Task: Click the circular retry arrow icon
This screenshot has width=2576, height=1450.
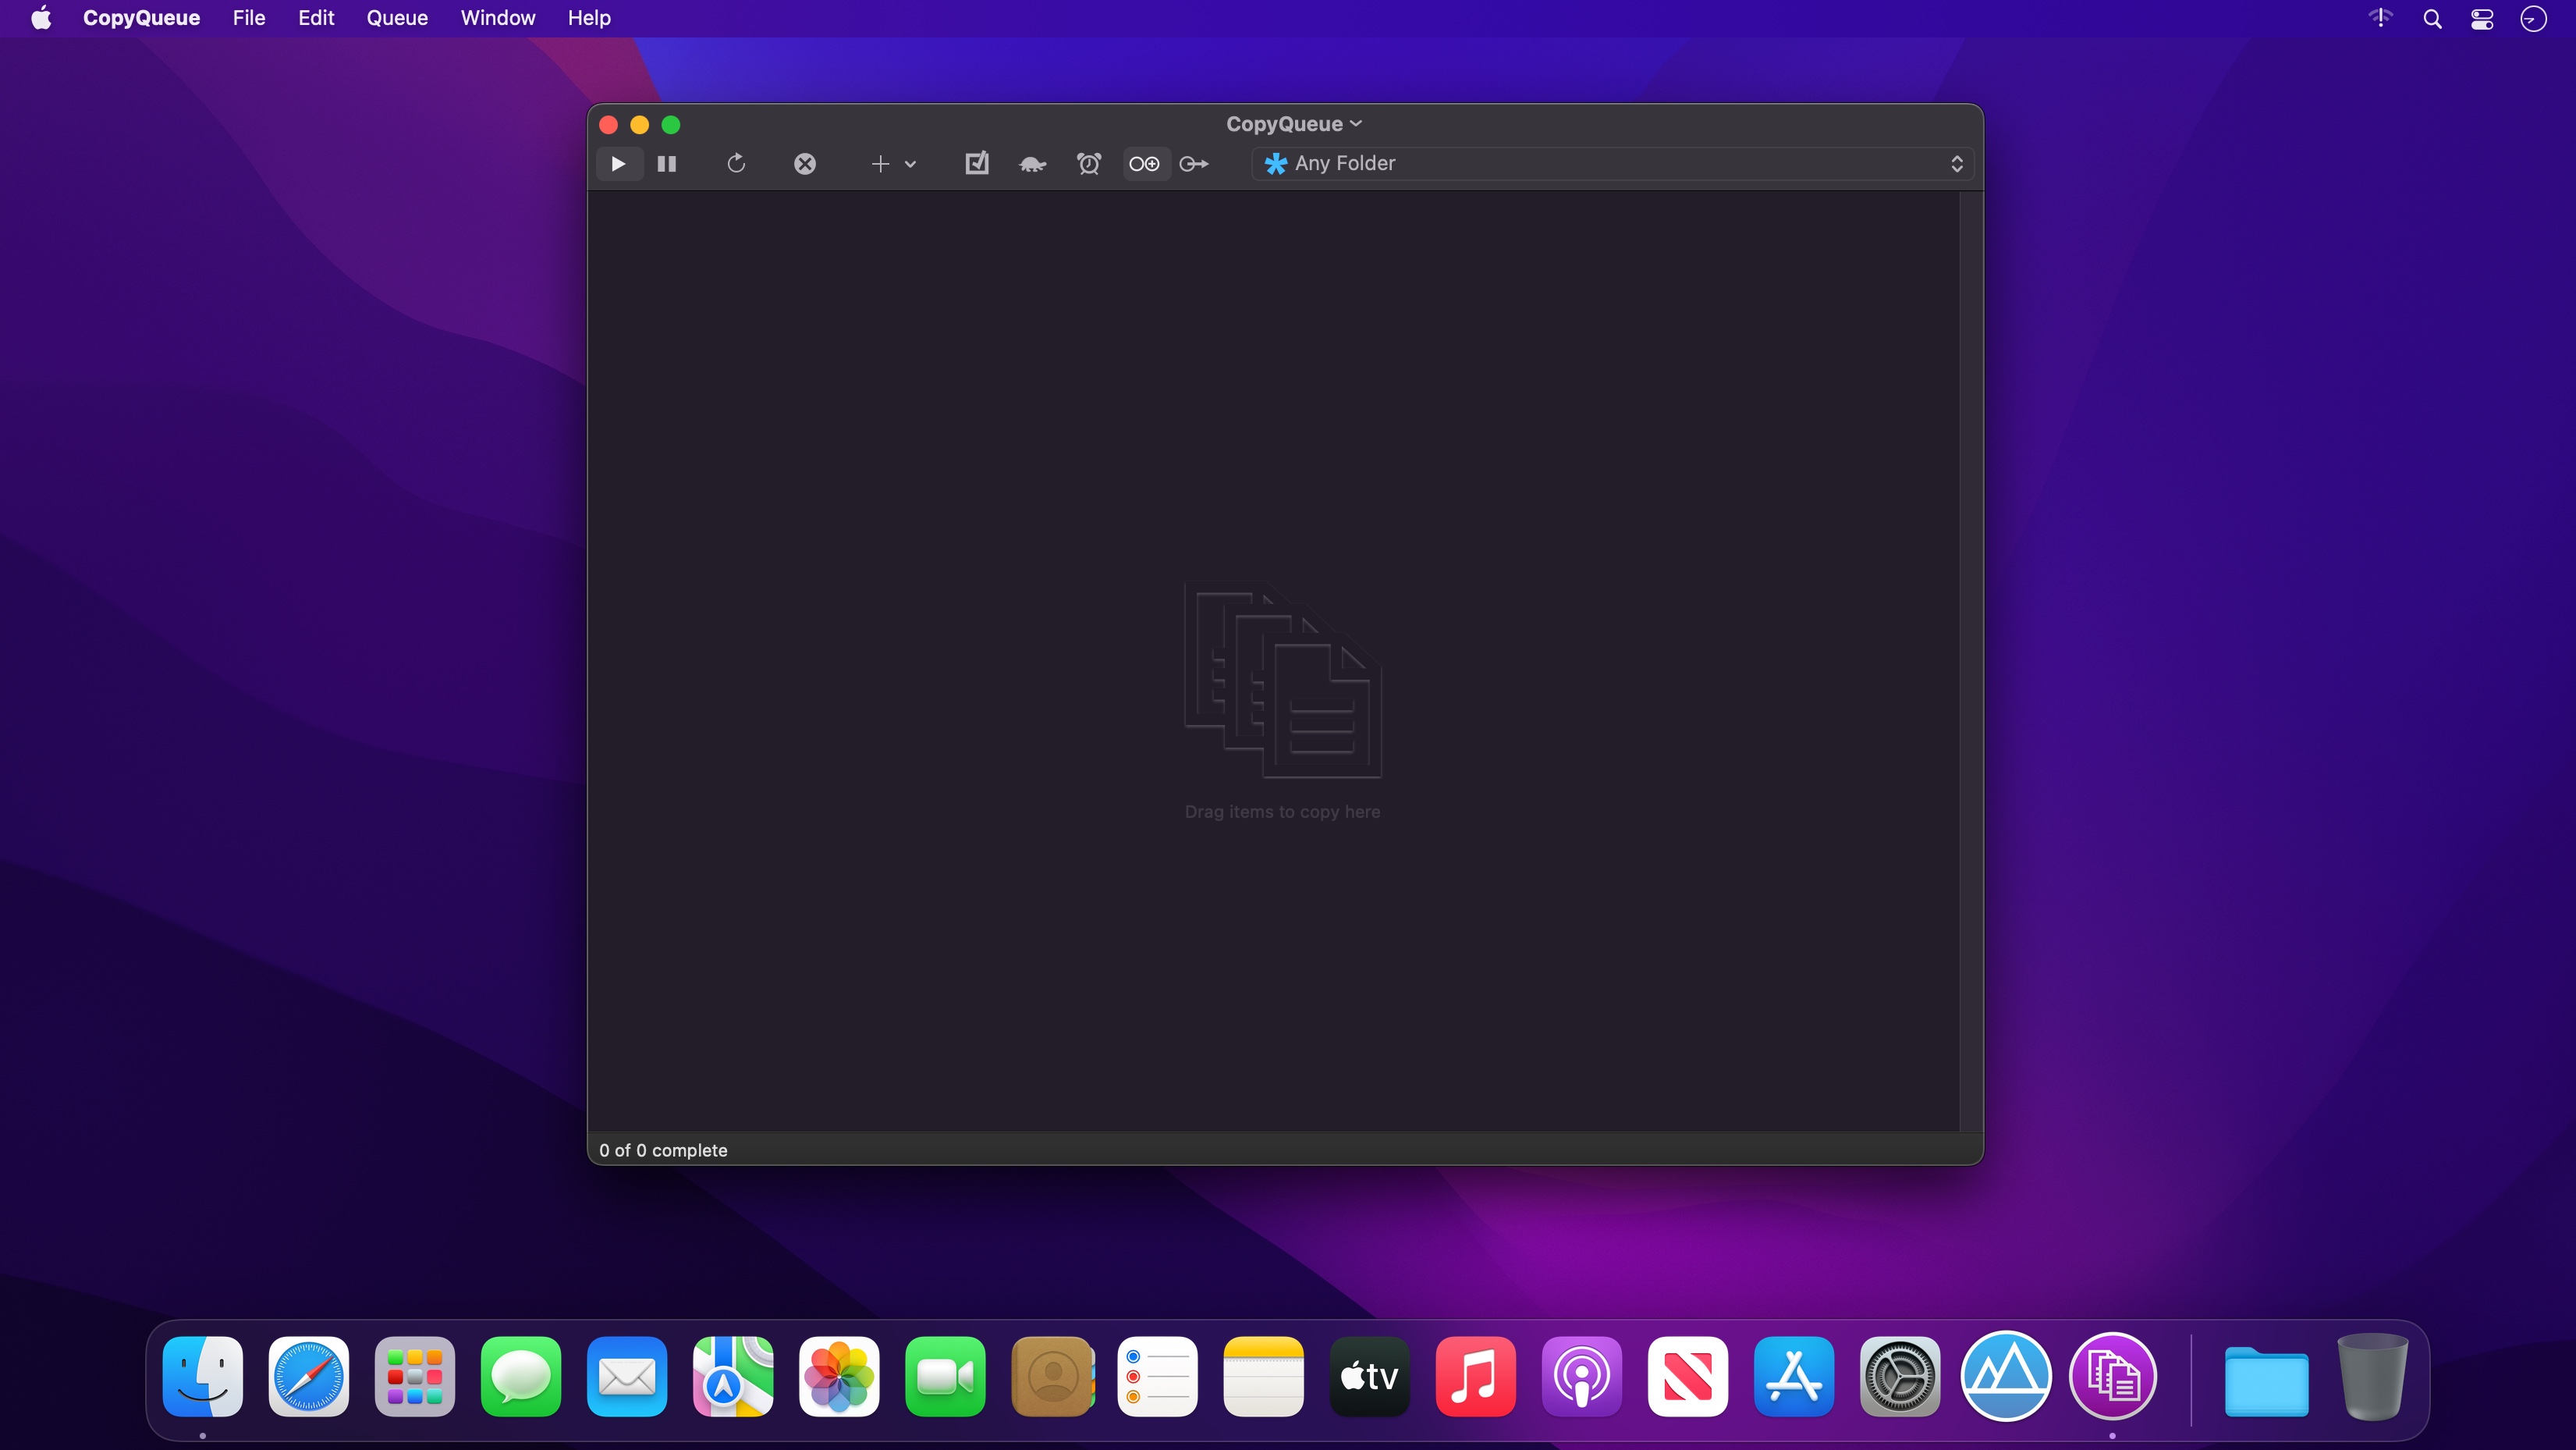Action: point(736,163)
